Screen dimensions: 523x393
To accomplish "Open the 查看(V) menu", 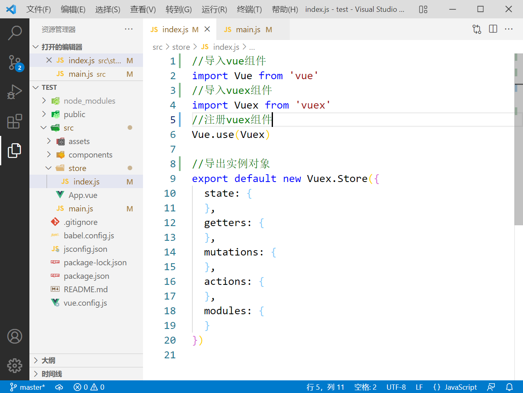I will tap(143, 9).
